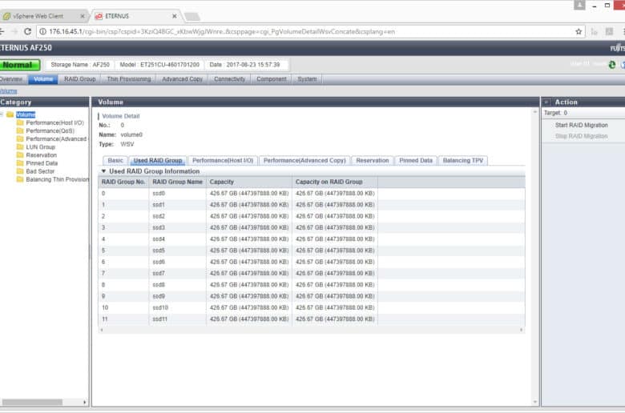The width and height of the screenshot is (625, 413).
Task: Select the ssd11 RAID group name cell
Action: click(x=177, y=319)
